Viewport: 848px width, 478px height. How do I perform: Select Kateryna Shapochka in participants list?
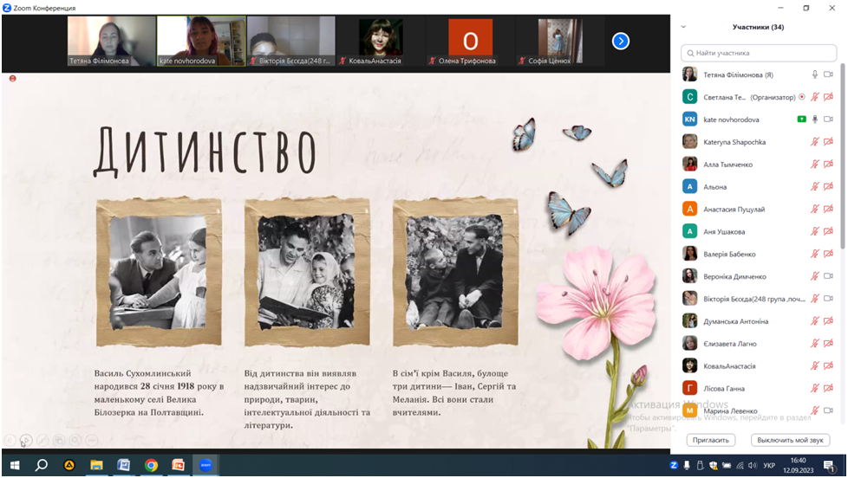[734, 142]
